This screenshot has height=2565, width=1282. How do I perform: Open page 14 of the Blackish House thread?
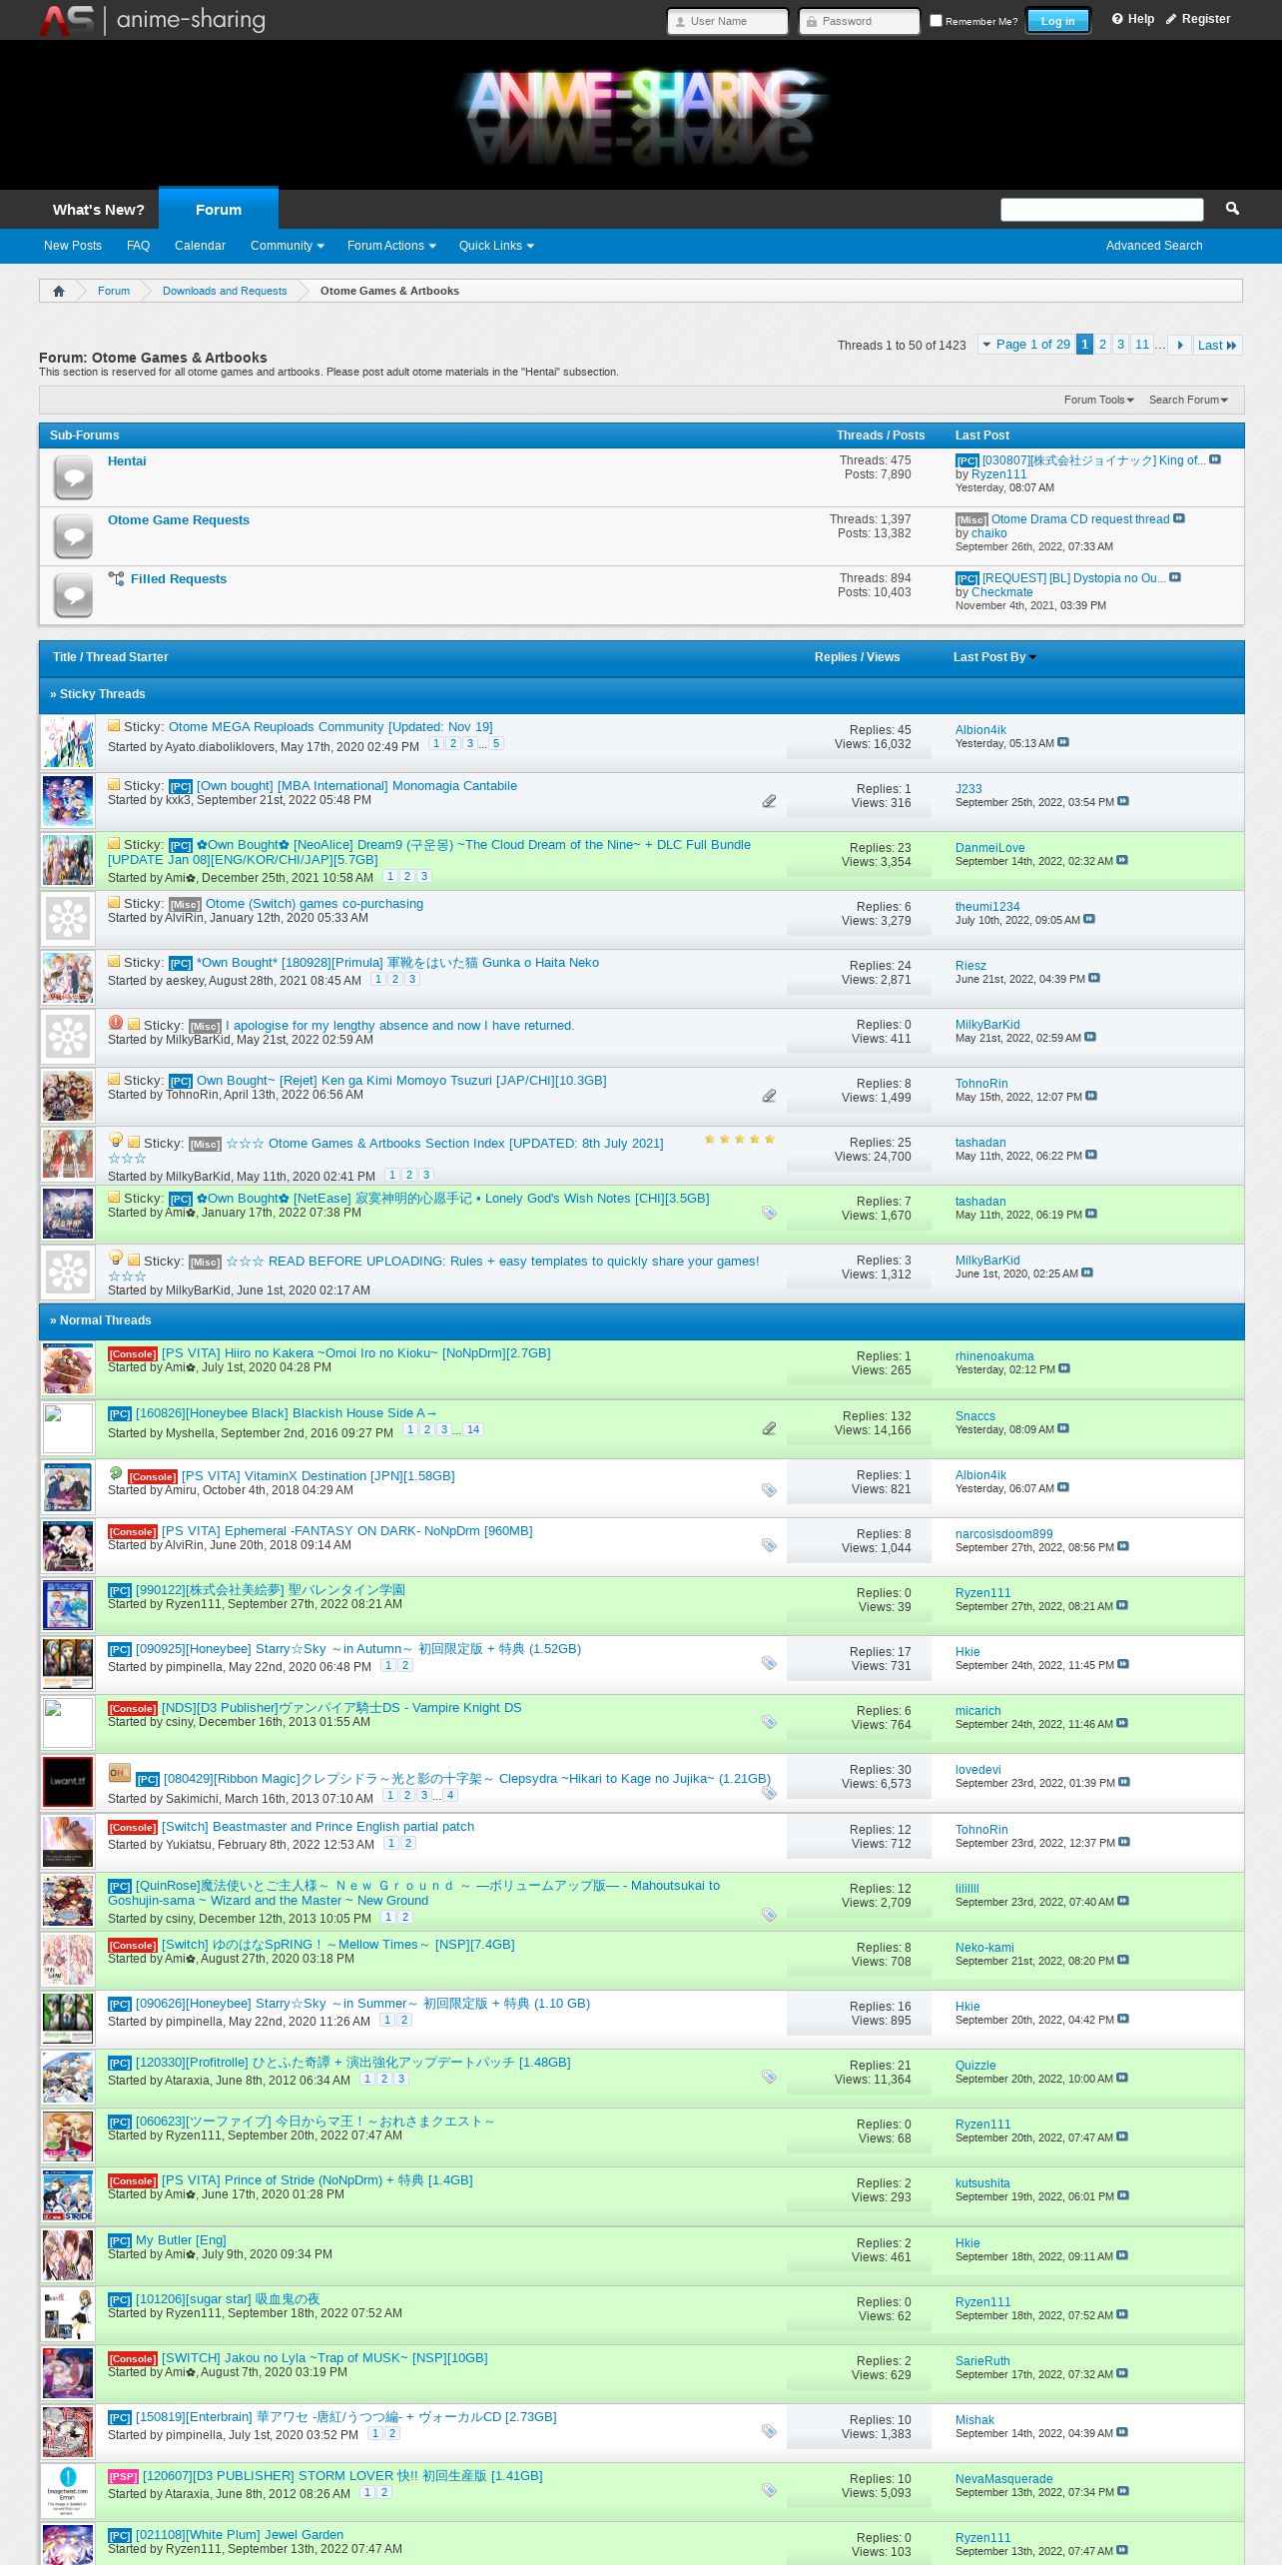pyautogui.click(x=473, y=1429)
